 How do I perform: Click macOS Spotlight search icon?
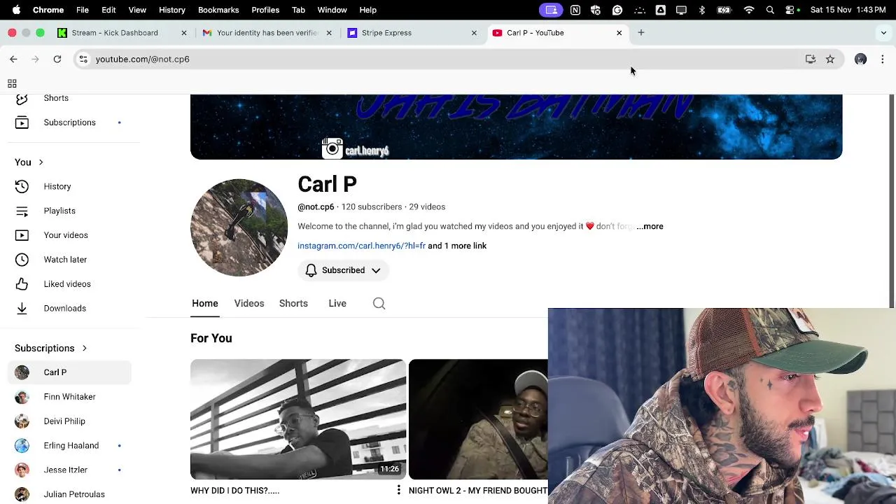pos(770,10)
